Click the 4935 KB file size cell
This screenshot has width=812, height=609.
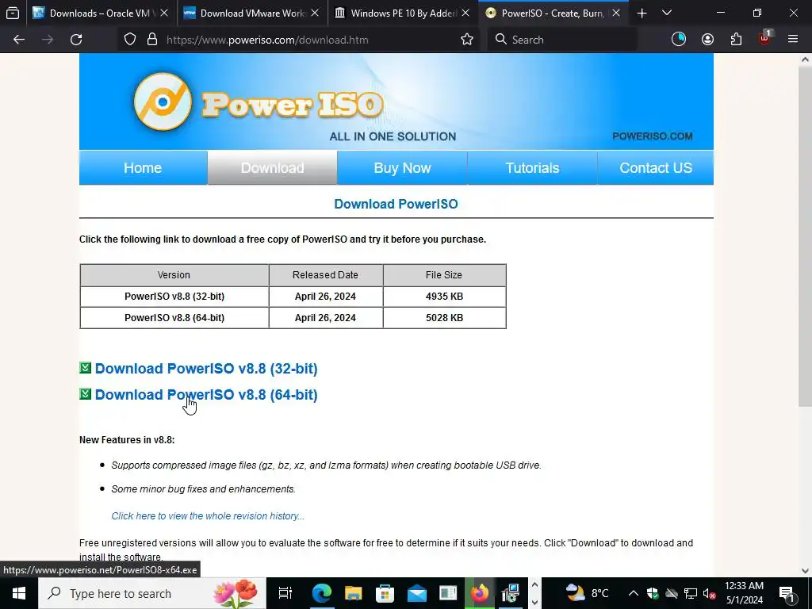click(444, 297)
